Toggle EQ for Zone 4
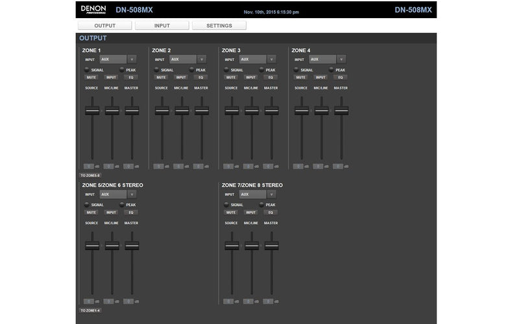The height and width of the screenshot is (324, 519). tap(341, 77)
